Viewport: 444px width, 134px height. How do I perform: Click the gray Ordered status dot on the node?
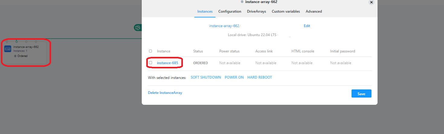click(x=15, y=56)
